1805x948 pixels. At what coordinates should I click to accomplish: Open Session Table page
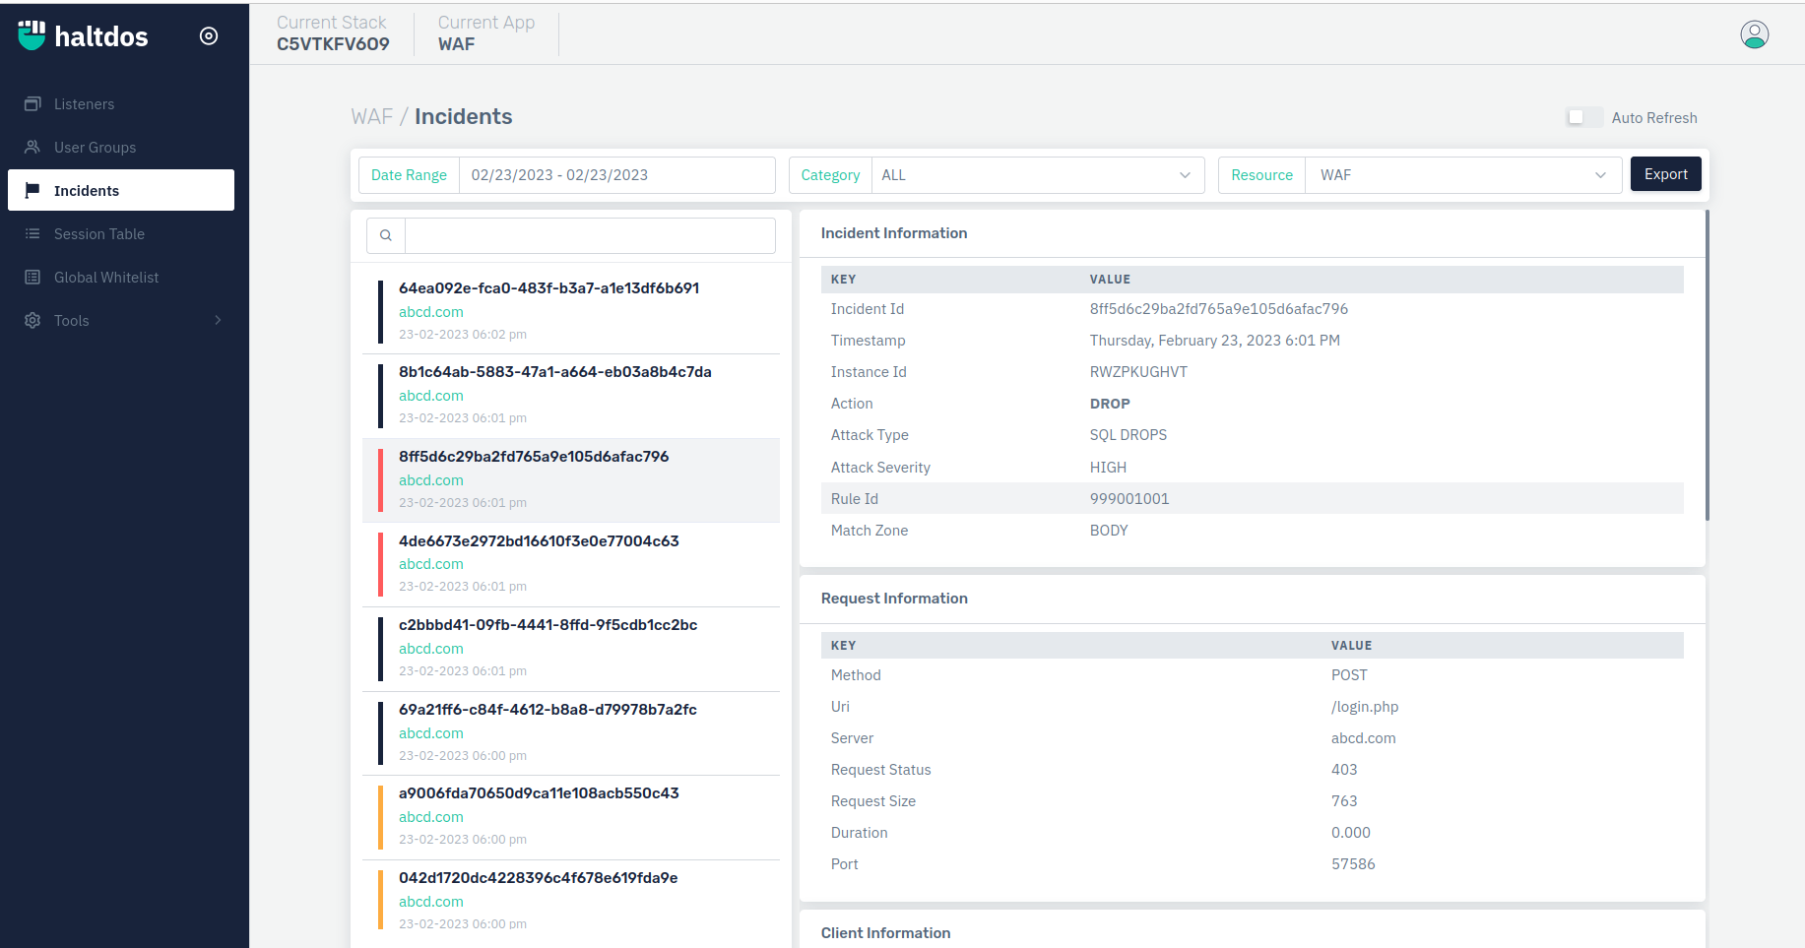[x=121, y=233]
